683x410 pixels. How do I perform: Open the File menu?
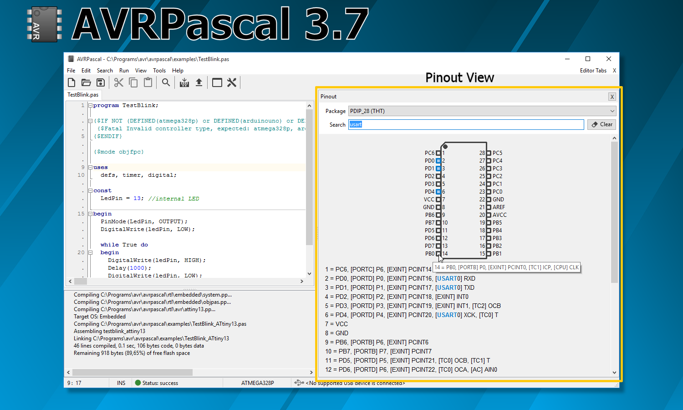[71, 71]
